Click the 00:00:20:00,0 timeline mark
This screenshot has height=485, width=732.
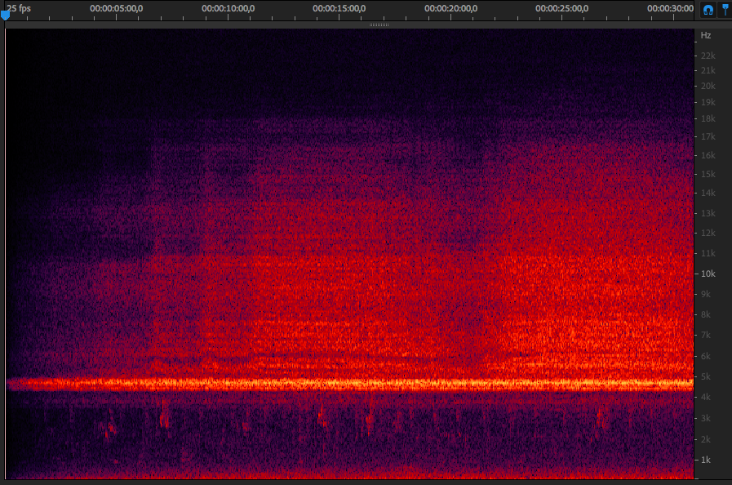450,8
